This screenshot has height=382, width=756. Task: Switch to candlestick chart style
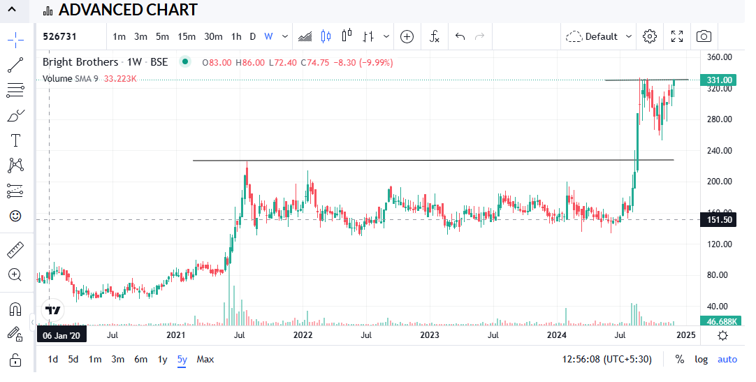(326, 36)
